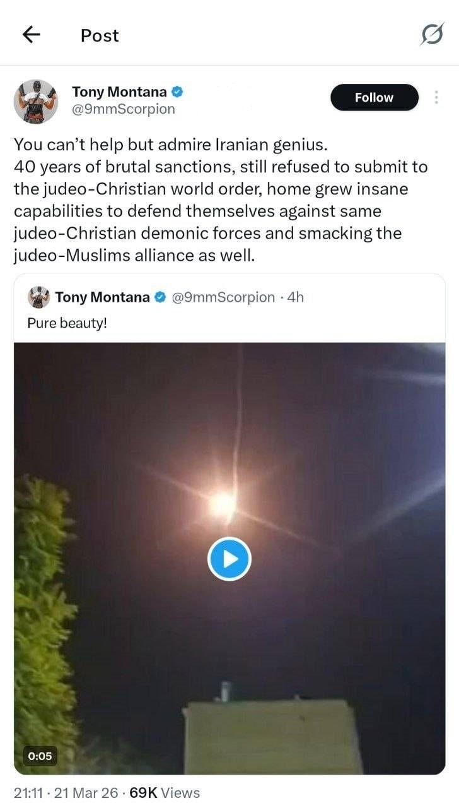Tap the 0:05 video duration badge
Image resolution: width=459 pixels, height=808 pixels.
pos(40,756)
